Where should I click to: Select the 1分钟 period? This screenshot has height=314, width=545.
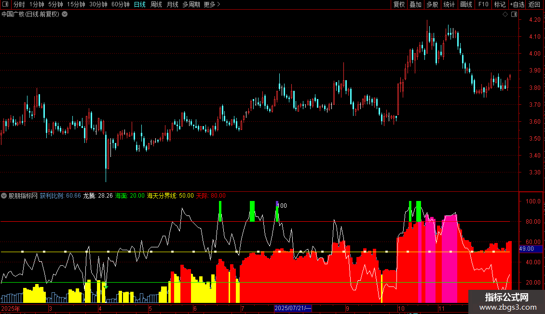click(37, 4)
